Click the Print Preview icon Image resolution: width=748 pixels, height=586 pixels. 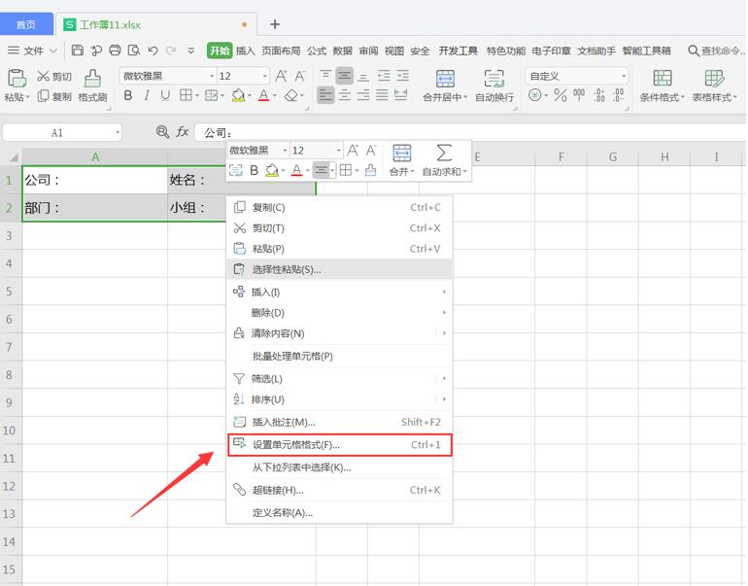[134, 51]
